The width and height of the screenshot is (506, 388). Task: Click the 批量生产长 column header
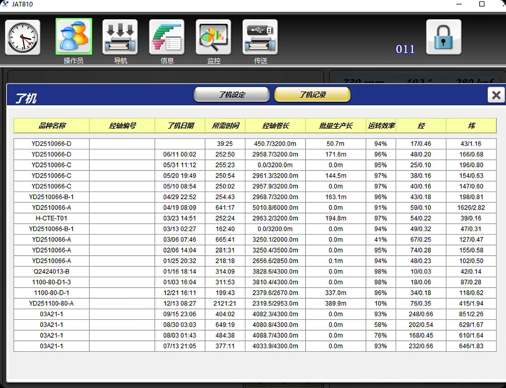point(336,126)
